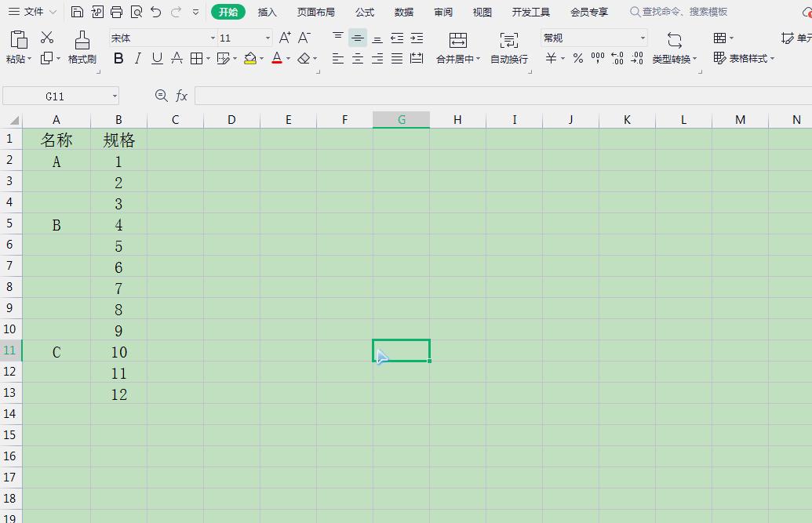Open font name dropdown

(x=213, y=38)
